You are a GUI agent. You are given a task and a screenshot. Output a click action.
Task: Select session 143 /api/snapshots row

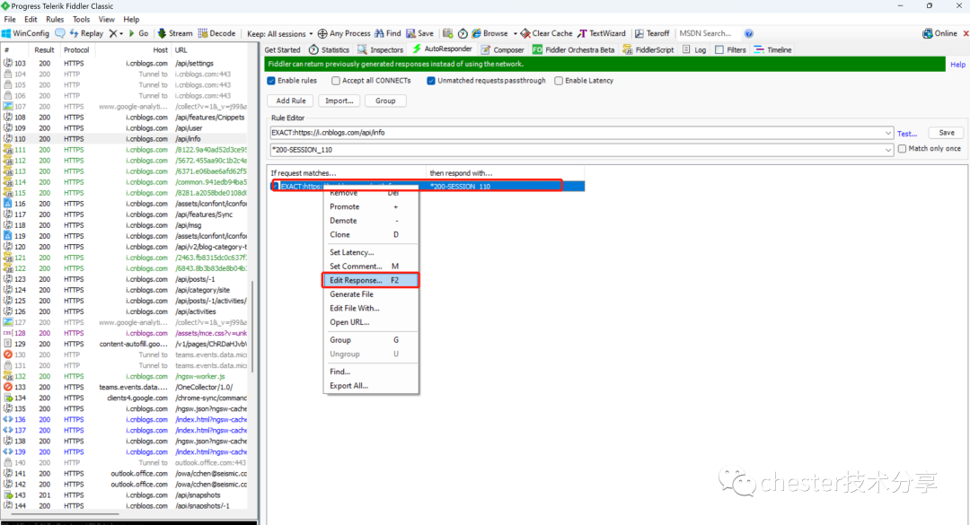(124, 494)
